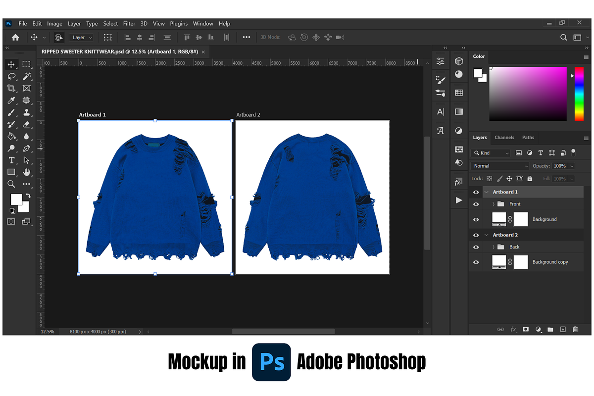Select the Eraser tool
The height and width of the screenshot is (396, 594).
coord(26,124)
